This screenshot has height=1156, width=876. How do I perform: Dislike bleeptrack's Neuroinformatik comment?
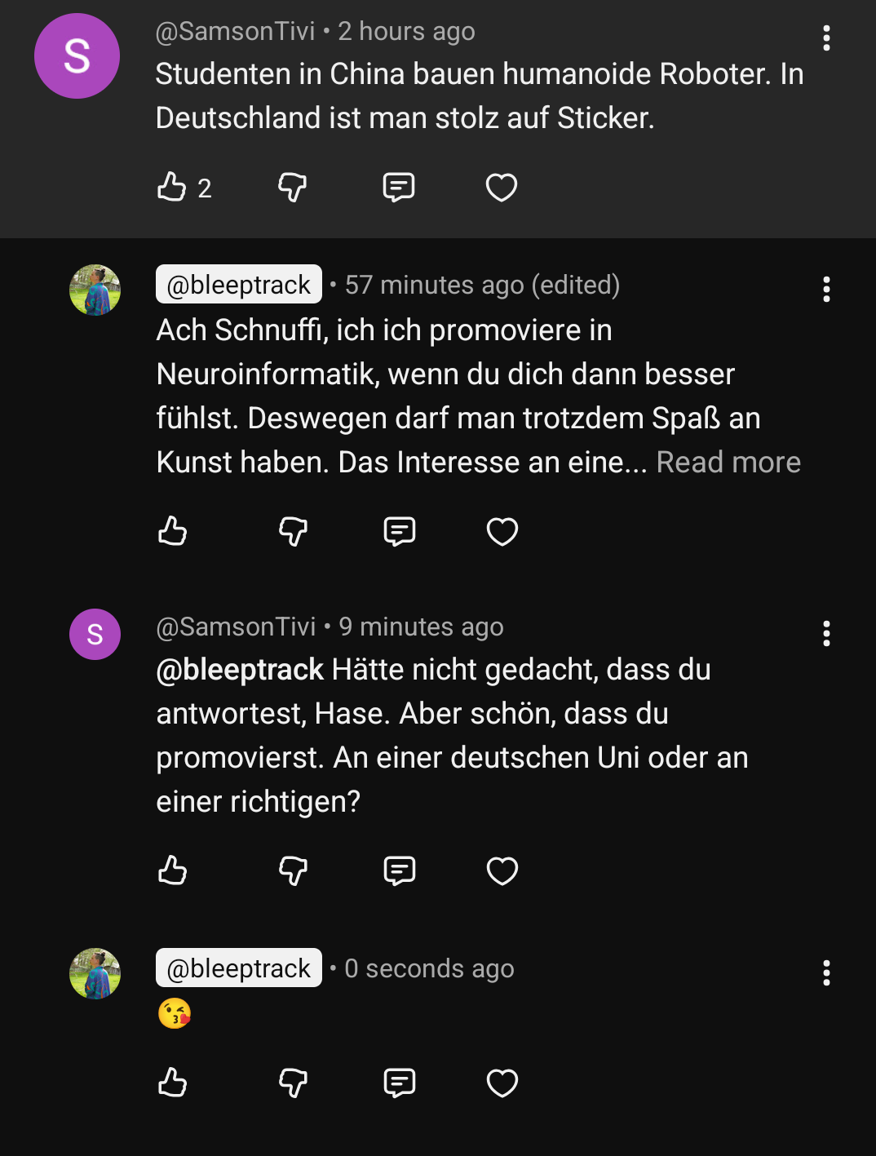pyautogui.click(x=293, y=531)
